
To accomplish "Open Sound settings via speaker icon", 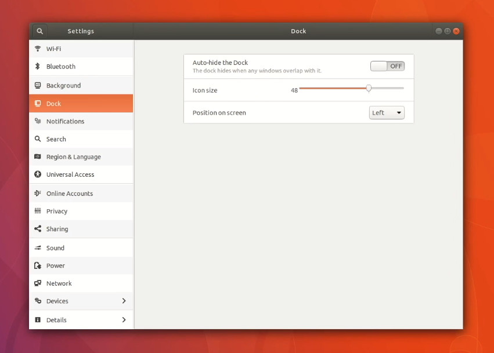I will (x=38, y=248).
